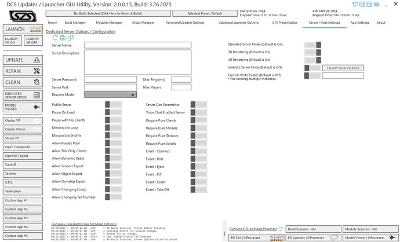
Task: Open the Selected Preset: Default selector
Action: tap(205, 13)
